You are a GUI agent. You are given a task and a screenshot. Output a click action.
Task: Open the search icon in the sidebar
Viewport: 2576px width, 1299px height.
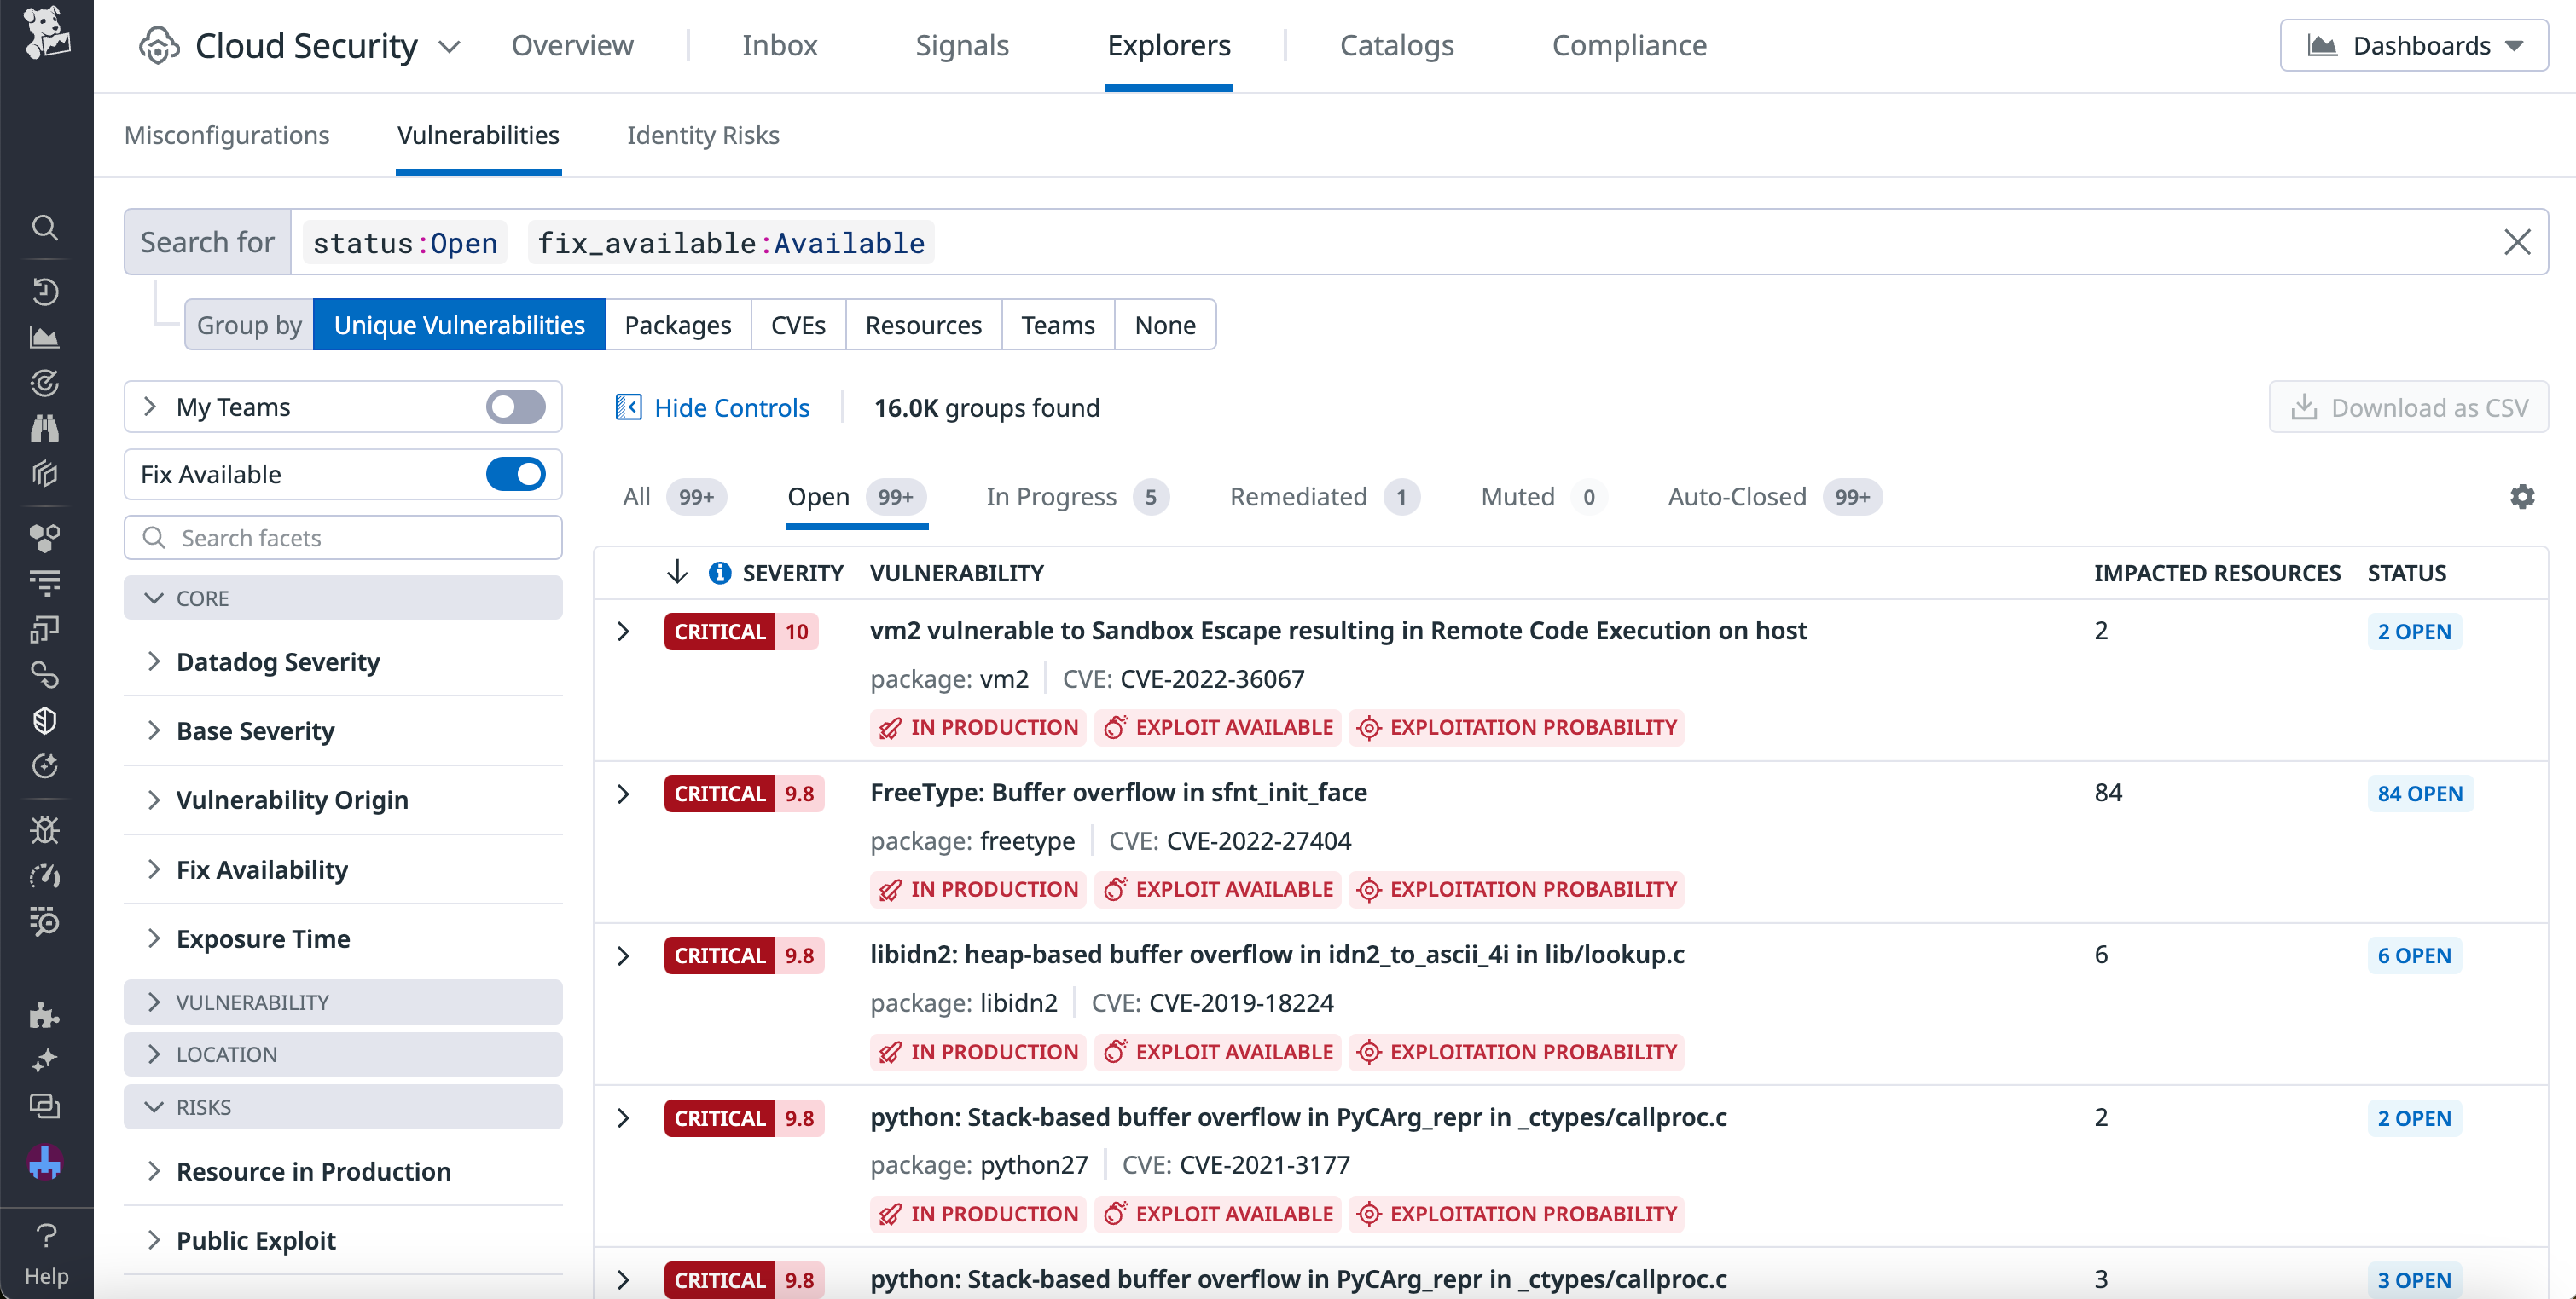point(45,228)
